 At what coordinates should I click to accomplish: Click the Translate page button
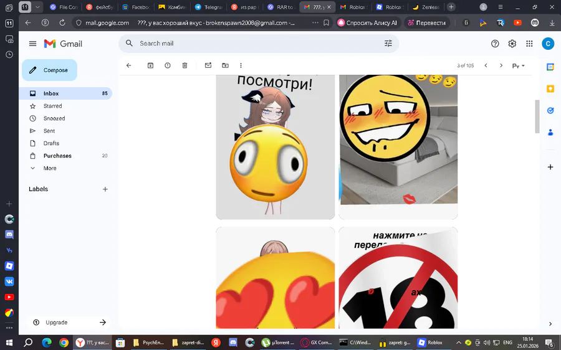click(426, 22)
